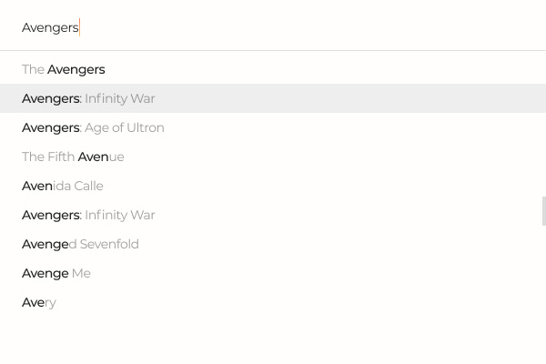This screenshot has width=546, height=364.
Task: Select 'The Avengers' suggestion
Action: click(x=64, y=69)
